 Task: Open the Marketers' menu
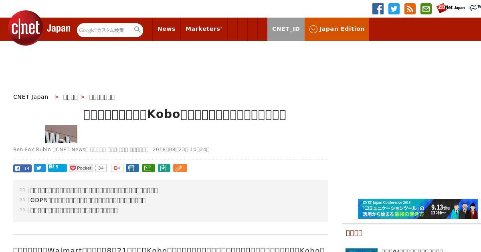pyautogui.click(x=204, y=29)
